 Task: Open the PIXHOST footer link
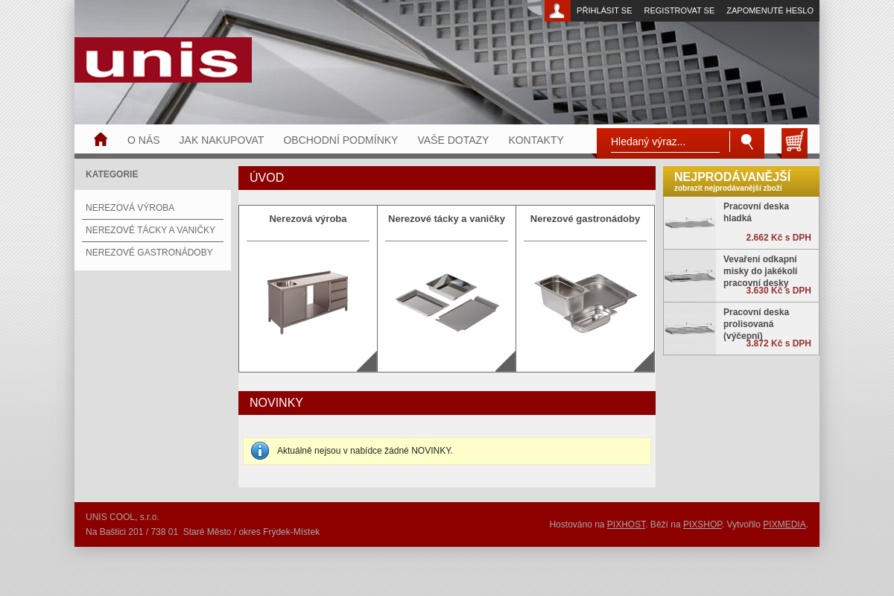[626, 524]
